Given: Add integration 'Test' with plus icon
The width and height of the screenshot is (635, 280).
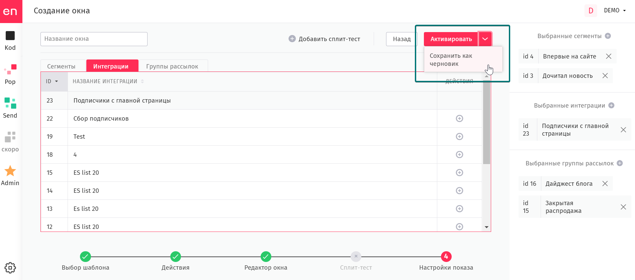Looking at the screenshot, I should coord(459,137).
